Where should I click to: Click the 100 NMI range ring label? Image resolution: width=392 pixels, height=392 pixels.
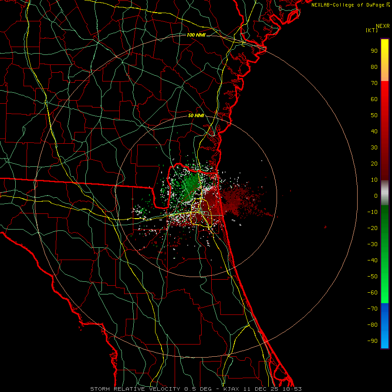(196, 35)
